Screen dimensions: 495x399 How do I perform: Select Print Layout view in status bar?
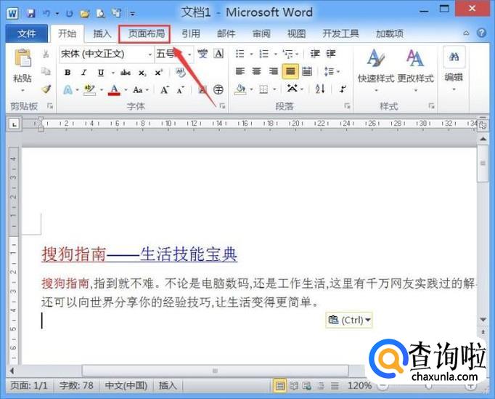point(279,386)
